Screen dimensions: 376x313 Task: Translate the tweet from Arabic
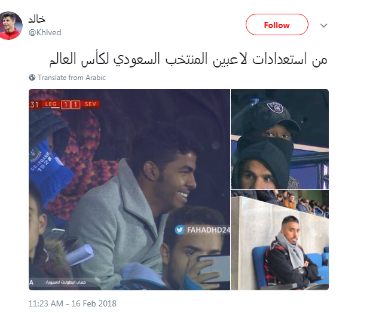[72, 78]
